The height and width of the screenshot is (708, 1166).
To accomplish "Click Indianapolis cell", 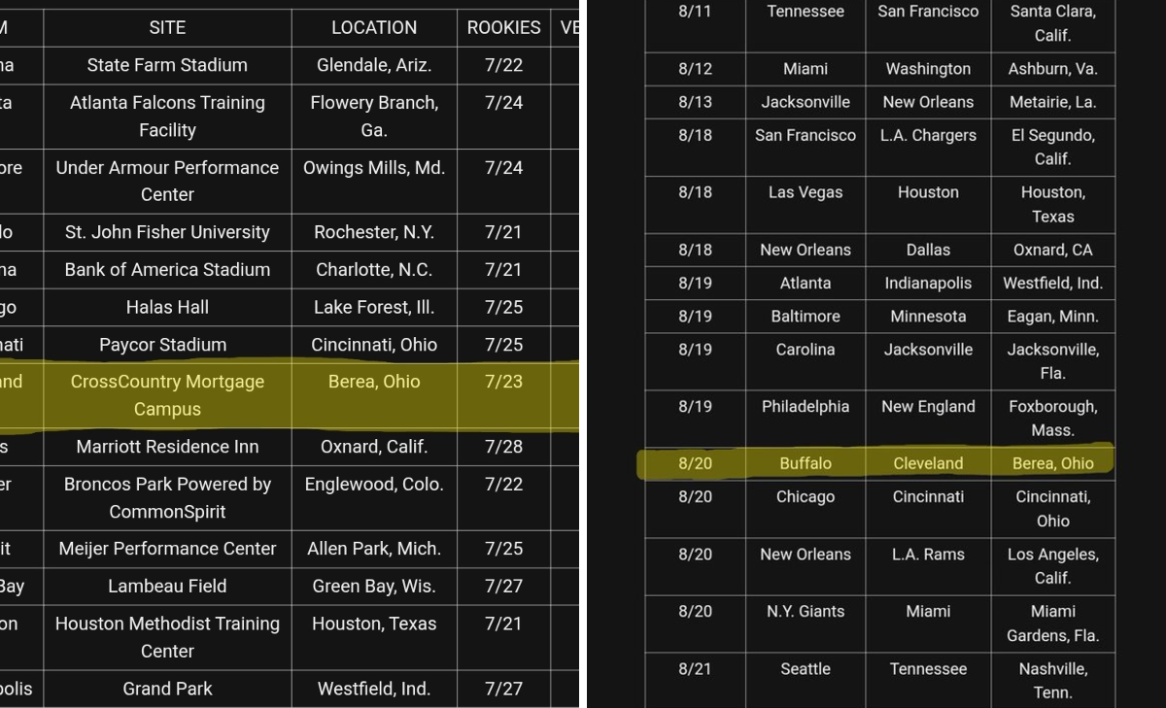I will [928, 283].
